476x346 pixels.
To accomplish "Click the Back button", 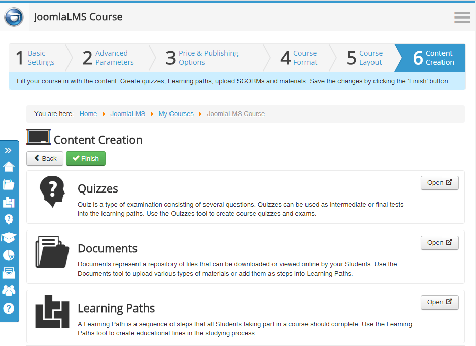I will point(45,159).
